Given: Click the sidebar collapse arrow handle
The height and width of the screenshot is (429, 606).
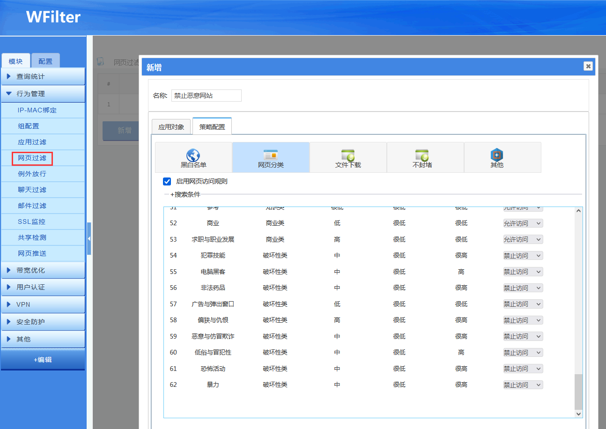Looking at the screenshot, I should [x=89, y=238].
